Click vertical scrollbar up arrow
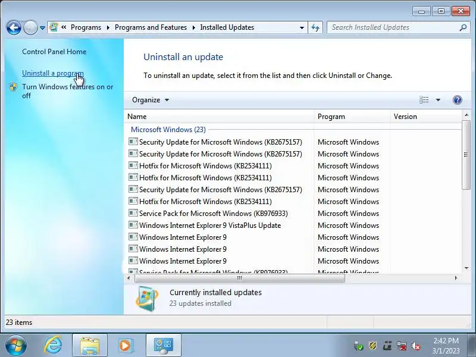The width and height of the screenshot is (476, 357). pos(466,115)
